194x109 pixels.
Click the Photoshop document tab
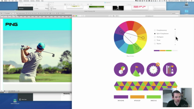[8, 15]
